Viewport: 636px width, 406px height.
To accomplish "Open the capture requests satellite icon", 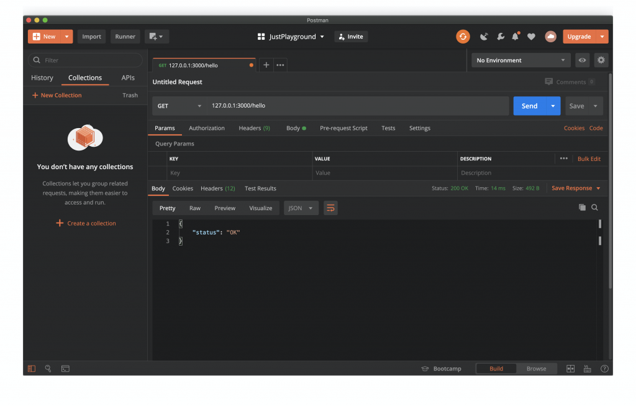I will [x=483, y=37].
